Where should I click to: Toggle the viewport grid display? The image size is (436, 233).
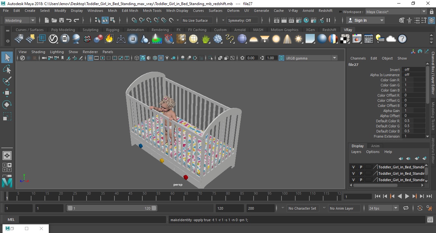tap(90, 58)
